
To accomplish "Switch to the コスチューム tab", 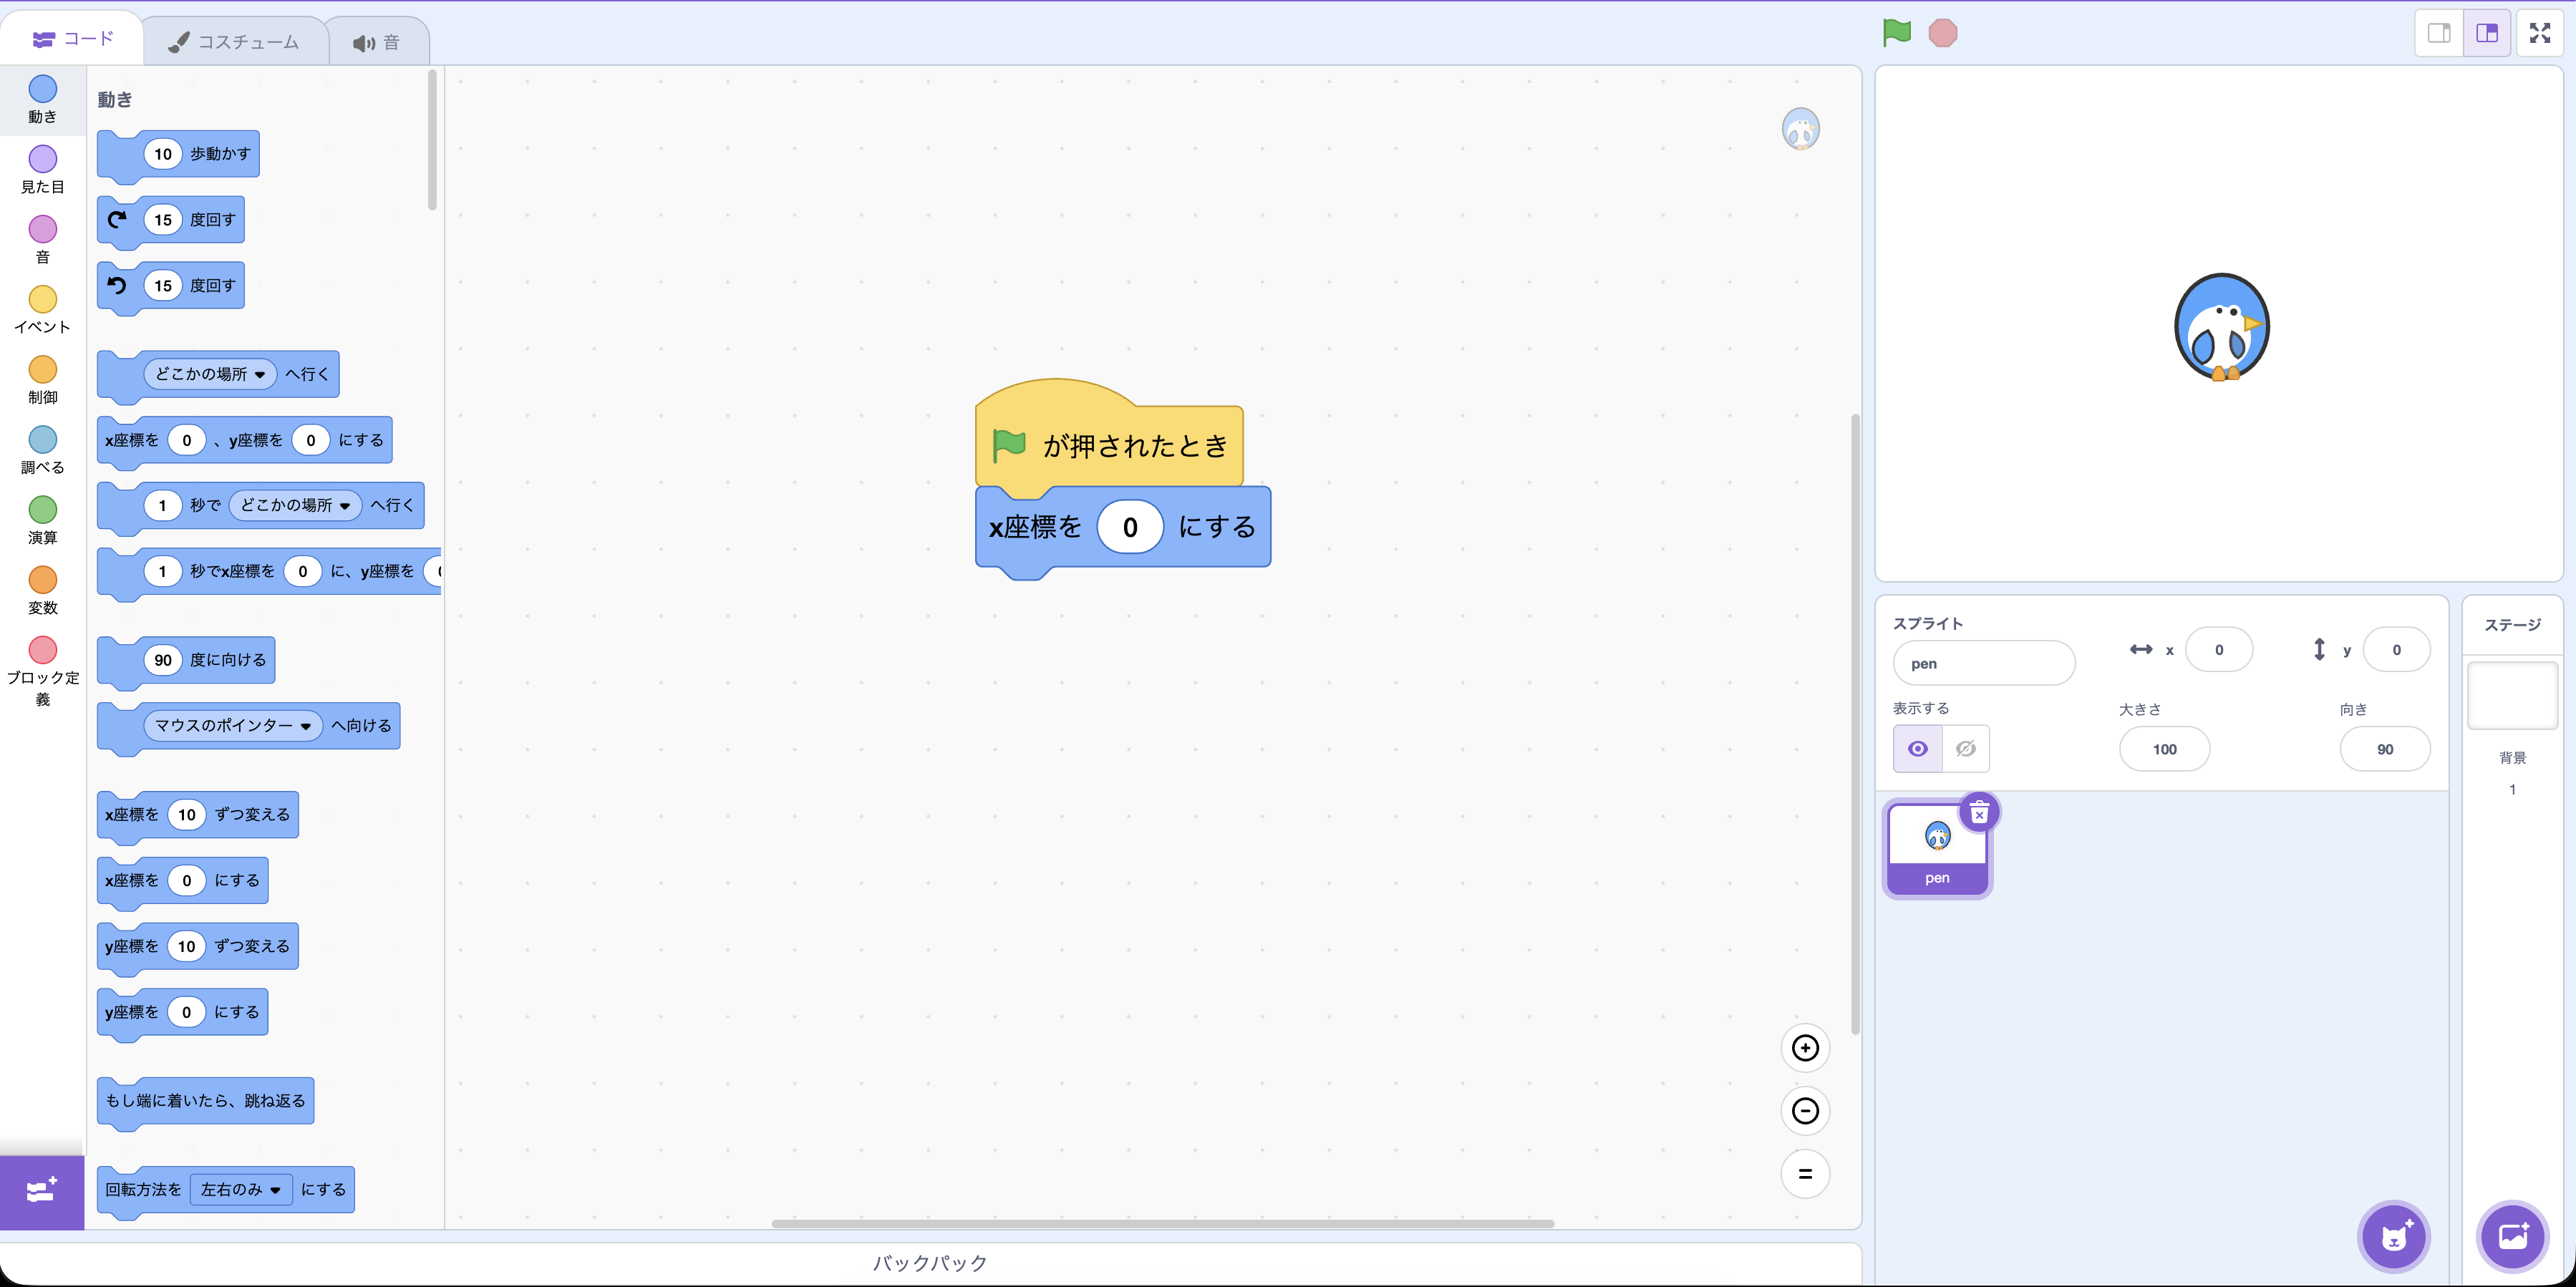I will 236,41.
